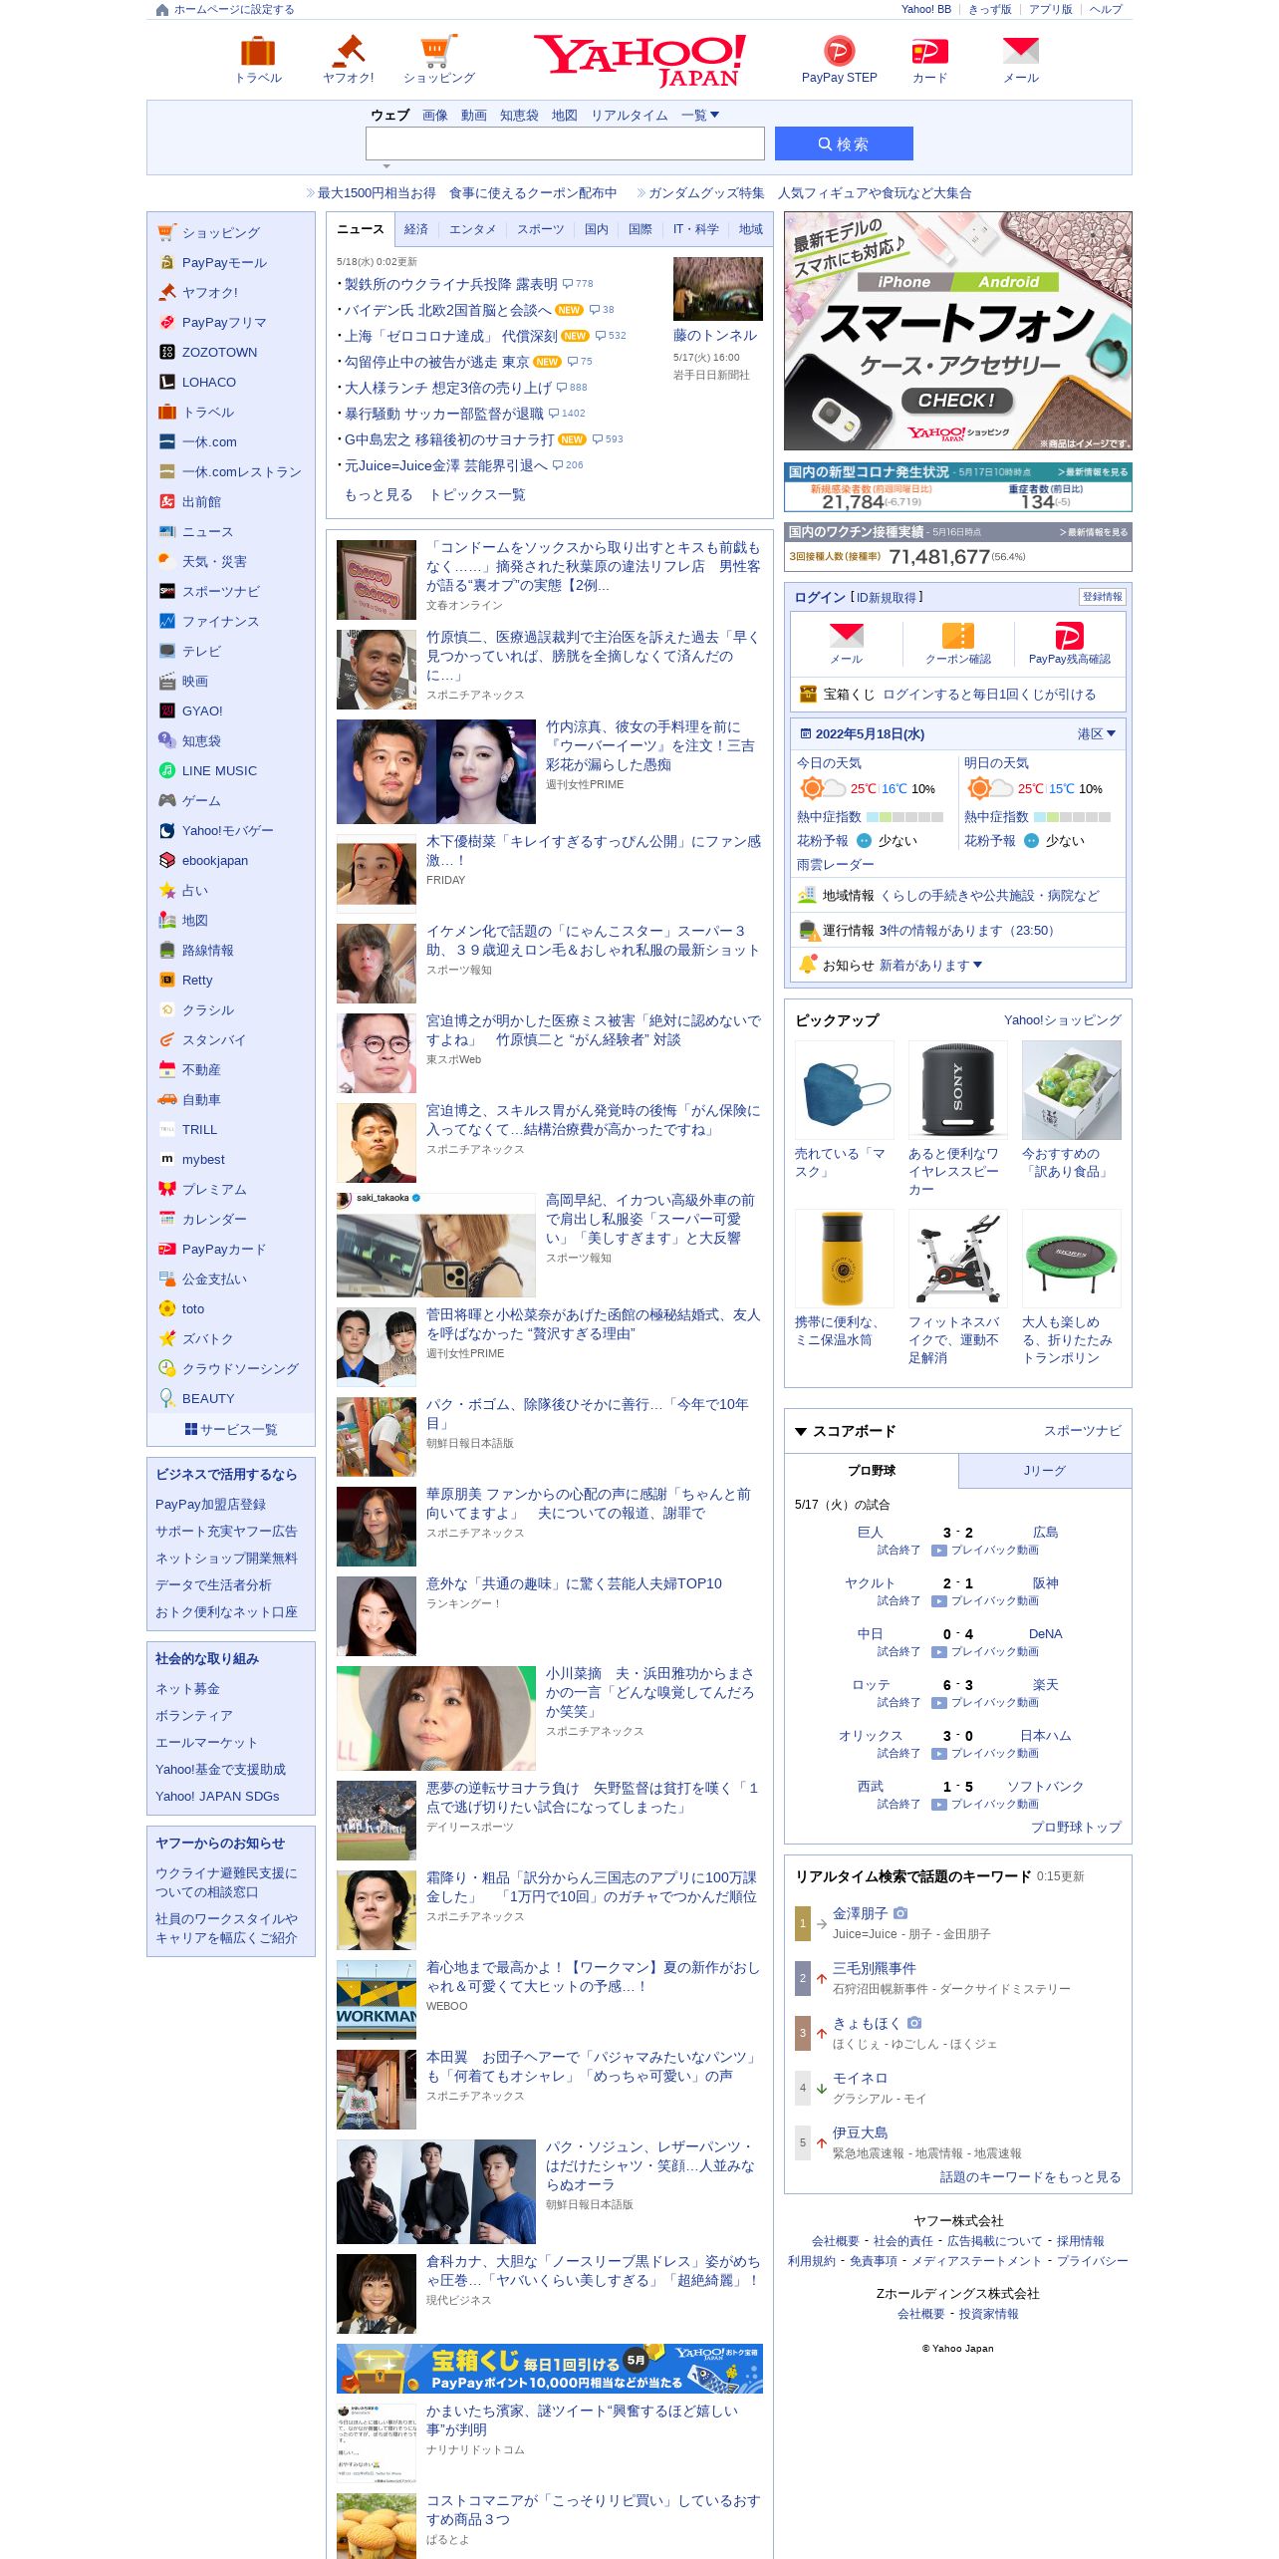Open the ショッピング cart icon in header
Viewport: 1279px width, 2559px height.
[x=438, y=51]
